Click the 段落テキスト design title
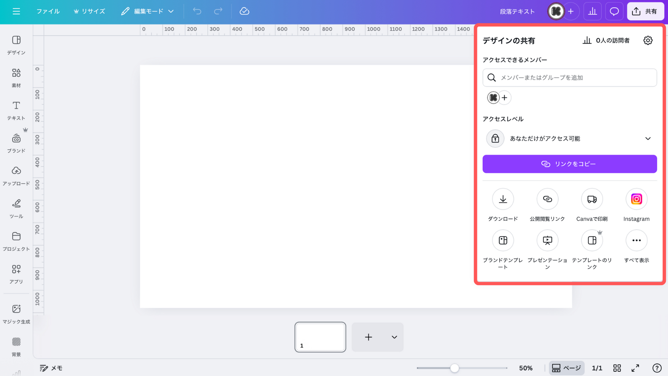The height and width of the screenshot is (376, 668). (x=517, y=11)
